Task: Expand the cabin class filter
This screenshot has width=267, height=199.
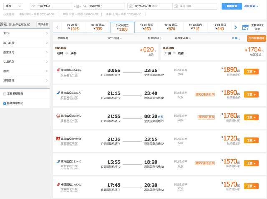Action: pos(25,71)
